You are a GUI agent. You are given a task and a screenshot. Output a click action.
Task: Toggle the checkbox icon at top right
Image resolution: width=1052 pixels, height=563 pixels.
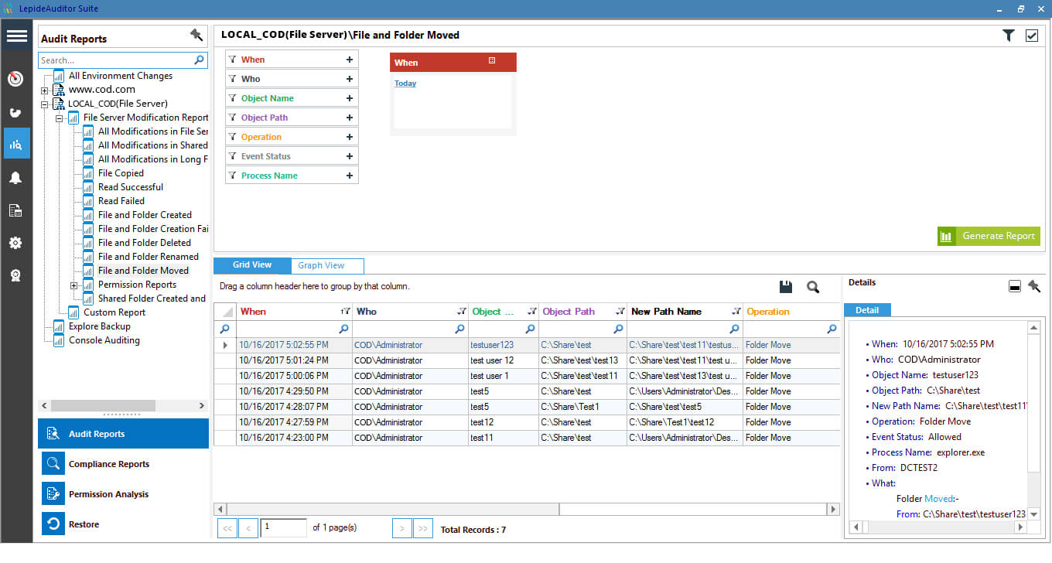point(1032,36)
